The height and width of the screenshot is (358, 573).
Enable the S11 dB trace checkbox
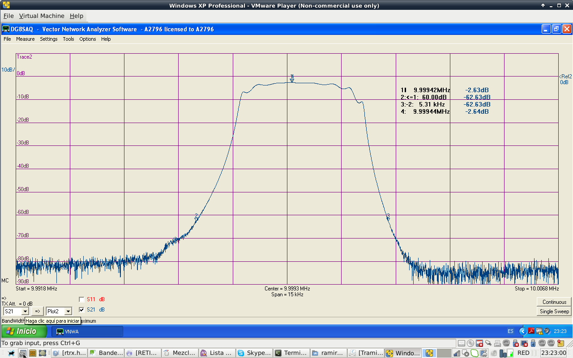[81, 299]
